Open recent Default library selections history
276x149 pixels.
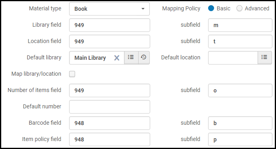144,57
